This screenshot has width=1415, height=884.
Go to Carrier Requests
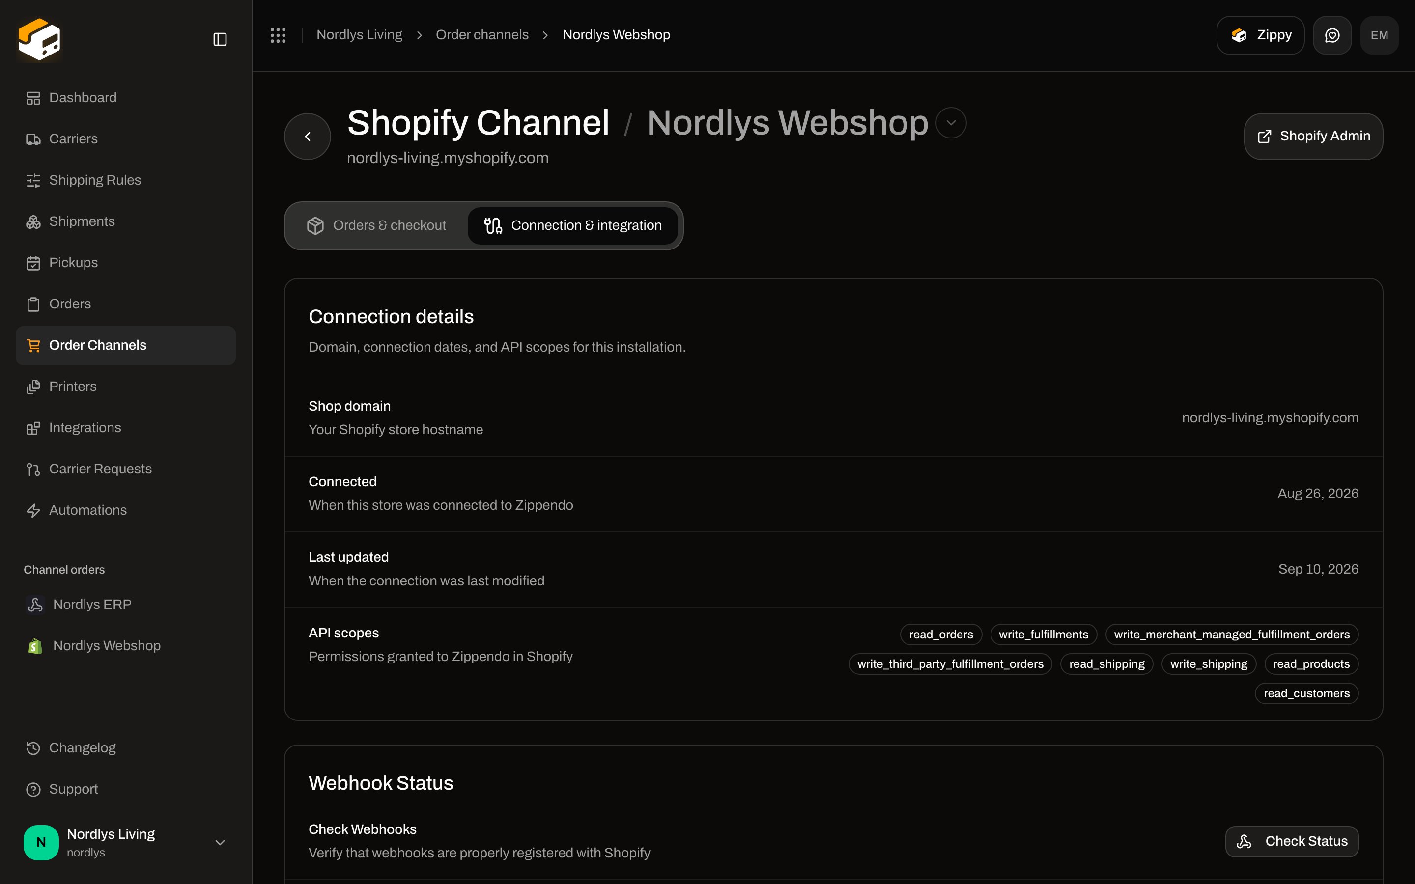tap(126, 469)
